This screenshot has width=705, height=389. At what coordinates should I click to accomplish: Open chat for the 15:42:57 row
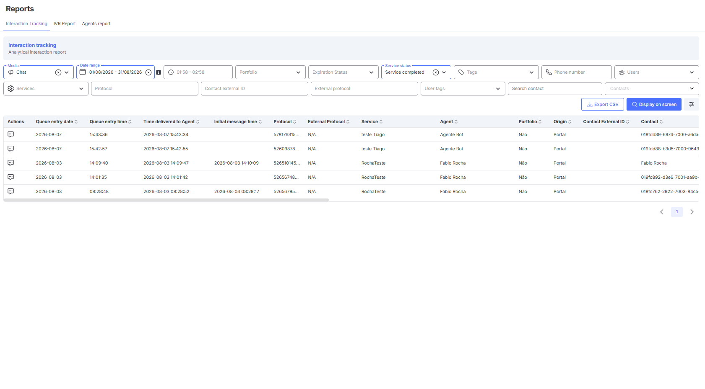pyautogui.click(x=11, y=149)
